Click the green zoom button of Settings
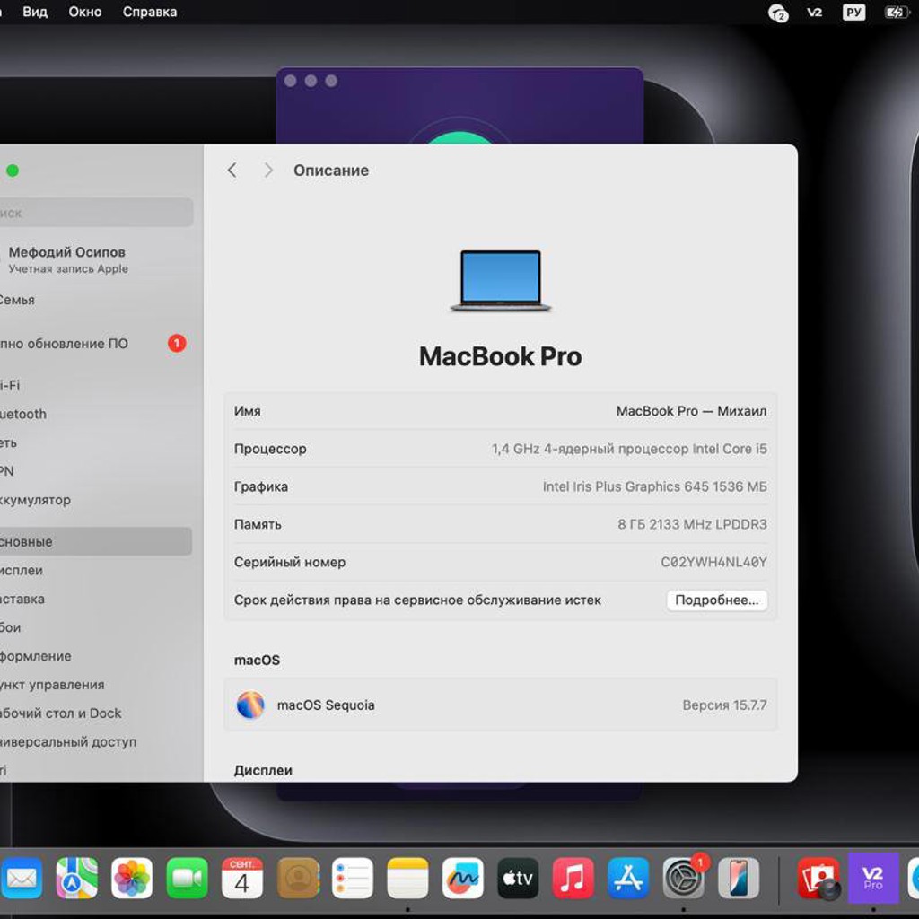Image resolution: width=919 pixels, height=919 pixels. 13,171
